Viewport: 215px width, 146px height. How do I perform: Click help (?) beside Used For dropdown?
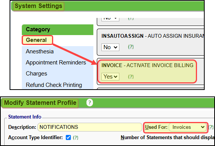point(211,127)
